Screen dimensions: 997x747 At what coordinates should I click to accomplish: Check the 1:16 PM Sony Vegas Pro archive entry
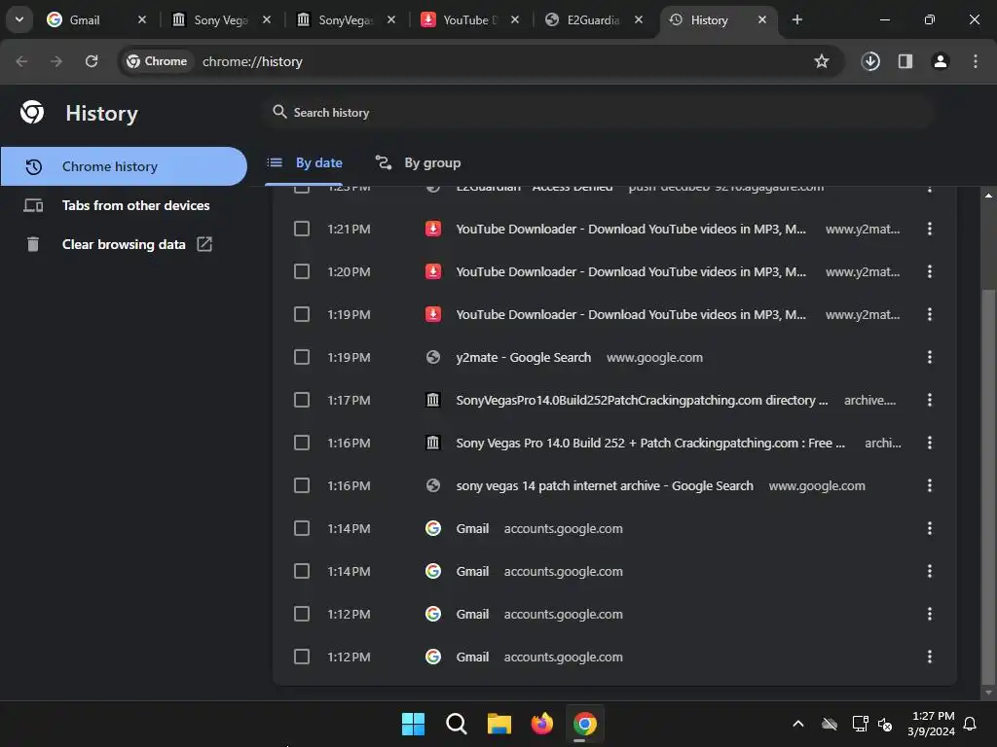pos(302,443)
